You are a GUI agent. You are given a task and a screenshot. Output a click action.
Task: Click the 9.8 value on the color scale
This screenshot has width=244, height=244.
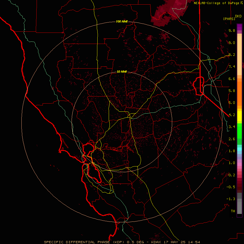tap(232, 30)
